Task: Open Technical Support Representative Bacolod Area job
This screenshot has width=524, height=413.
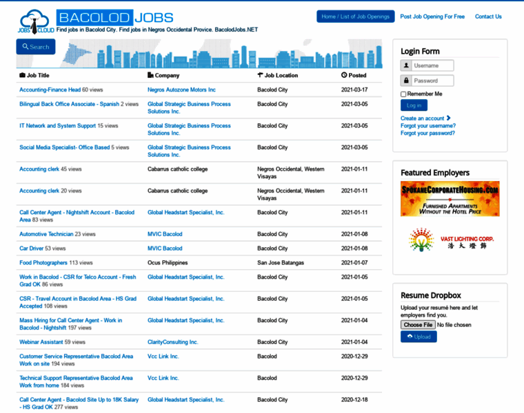Action: [76, 381]
